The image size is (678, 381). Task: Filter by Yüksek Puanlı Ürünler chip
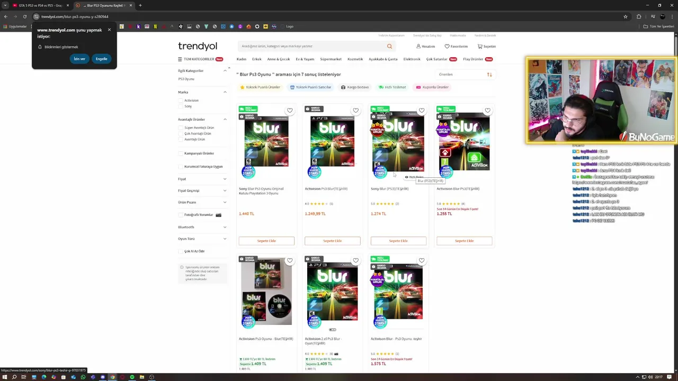click(x=260, y=87)
